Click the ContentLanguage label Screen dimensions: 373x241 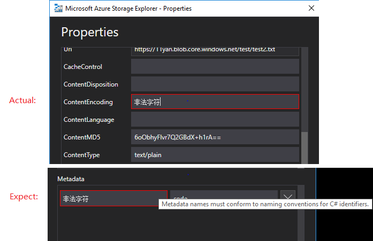click(89, 120)
